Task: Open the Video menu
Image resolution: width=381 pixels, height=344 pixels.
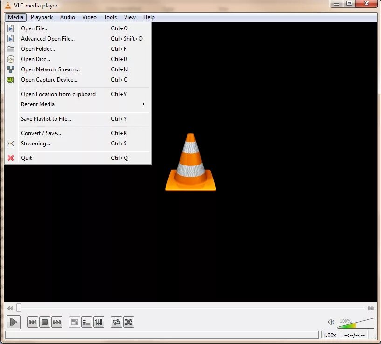Action: click(90, 17)
